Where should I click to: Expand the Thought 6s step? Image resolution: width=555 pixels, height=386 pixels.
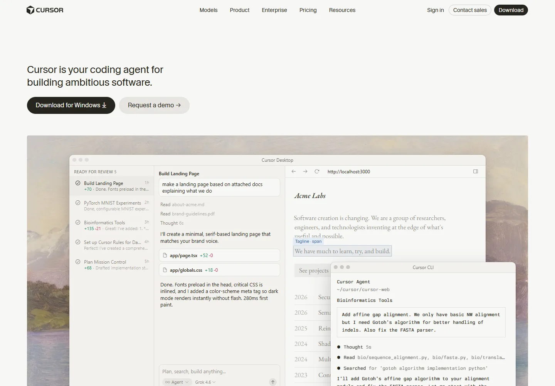172,223
